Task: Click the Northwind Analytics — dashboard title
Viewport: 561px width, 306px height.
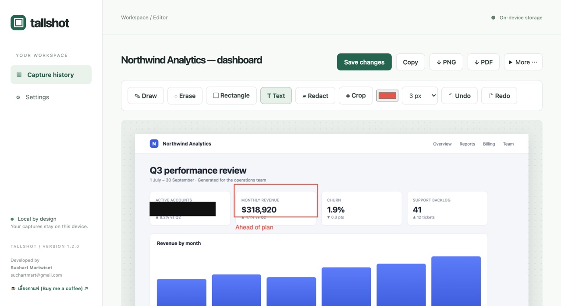Action: [192, 60]
